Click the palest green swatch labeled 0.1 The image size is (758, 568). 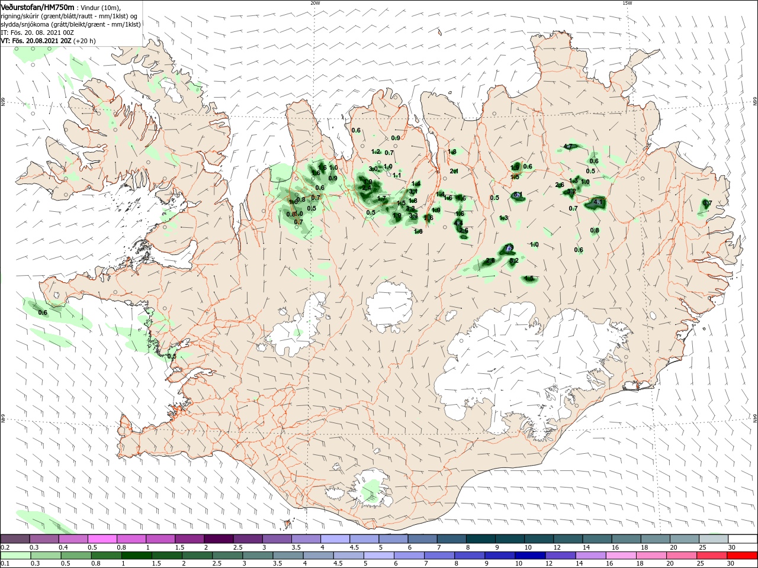pyautogui.click(x=15, y=556)
